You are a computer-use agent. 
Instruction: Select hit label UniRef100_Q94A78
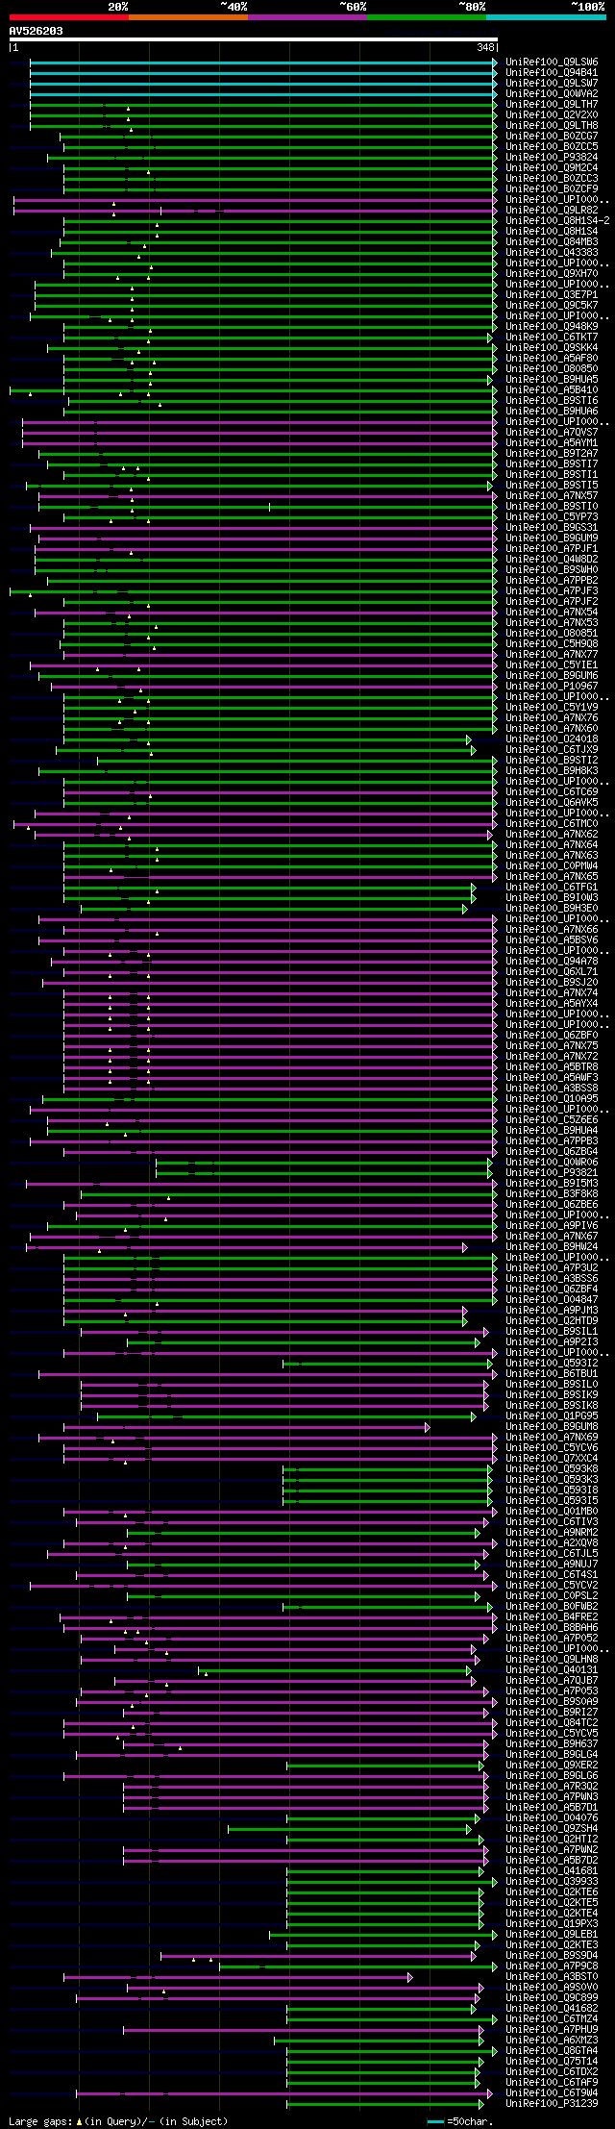click(x=552, y=962)
